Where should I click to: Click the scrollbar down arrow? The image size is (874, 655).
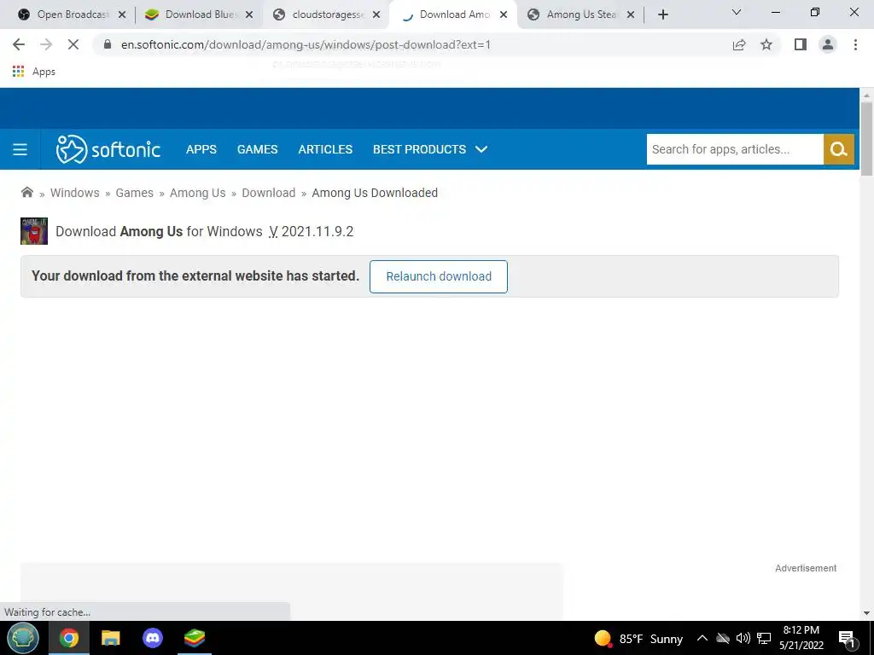tap(866, 613)
